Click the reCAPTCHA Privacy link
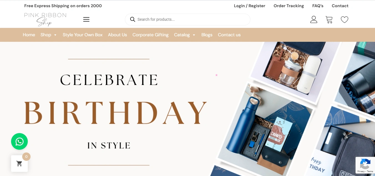The image size is (375, 176). tap(361, 172)
